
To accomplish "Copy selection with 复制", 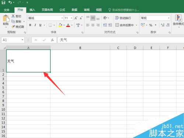I will 16,21.
